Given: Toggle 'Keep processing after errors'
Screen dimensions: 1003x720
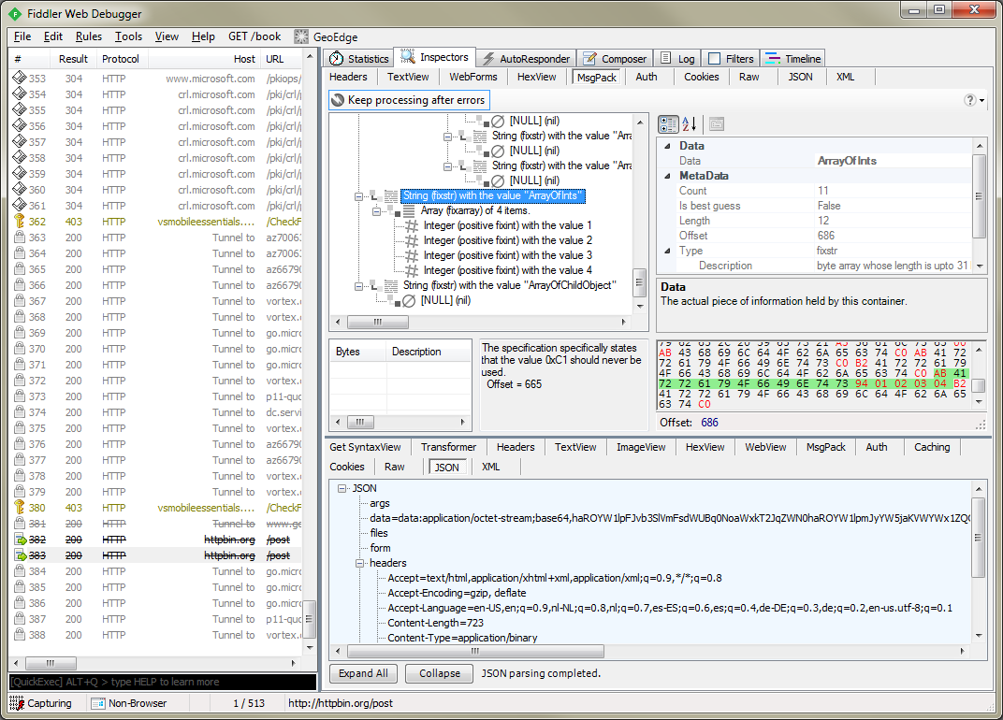Looking at the screenshot, I should click(x=410, y=100).
